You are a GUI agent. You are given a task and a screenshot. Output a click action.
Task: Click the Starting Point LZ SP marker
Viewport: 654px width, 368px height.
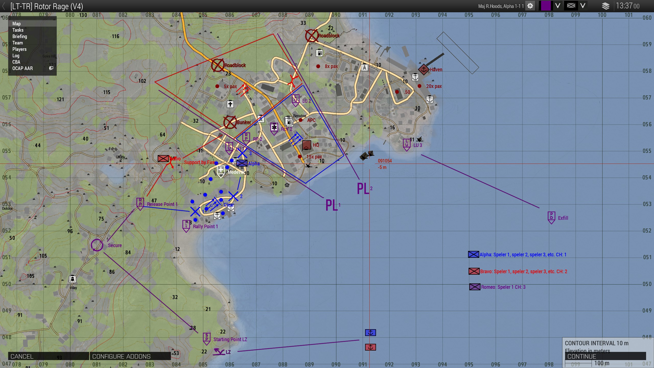pyautogui.click(x=206, y=339)
